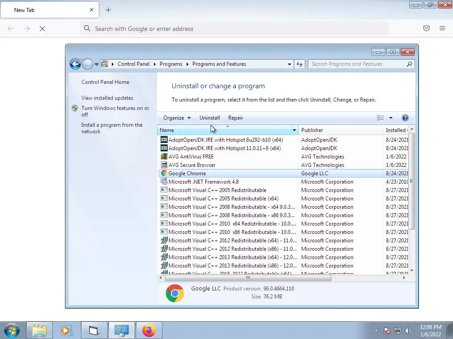The width and height of the screenshot is (453, 339).
Task: Select AdoptOpenJDK JRE 8u292-b10 icon
Action: click(x=164, y=139)
